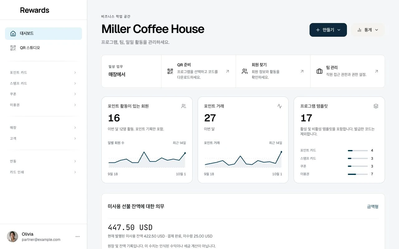Click the QR 스튜디오 QR code icon
399x249 pixels.
(13, 48)
